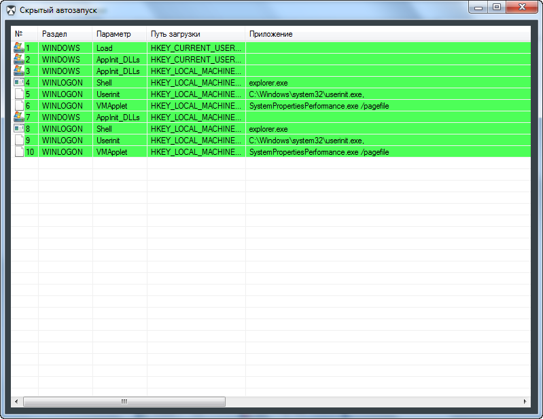
Task: Select AppInit_DLLs cell in row 7
Action: pos(120,117)
